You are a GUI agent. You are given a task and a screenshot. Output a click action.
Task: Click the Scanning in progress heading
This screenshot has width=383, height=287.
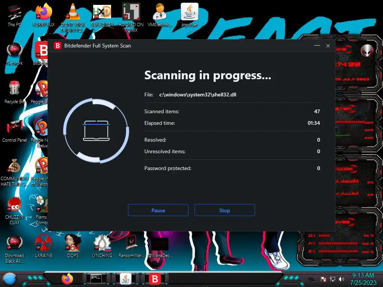pyautogui.click(x=208, y=75)
